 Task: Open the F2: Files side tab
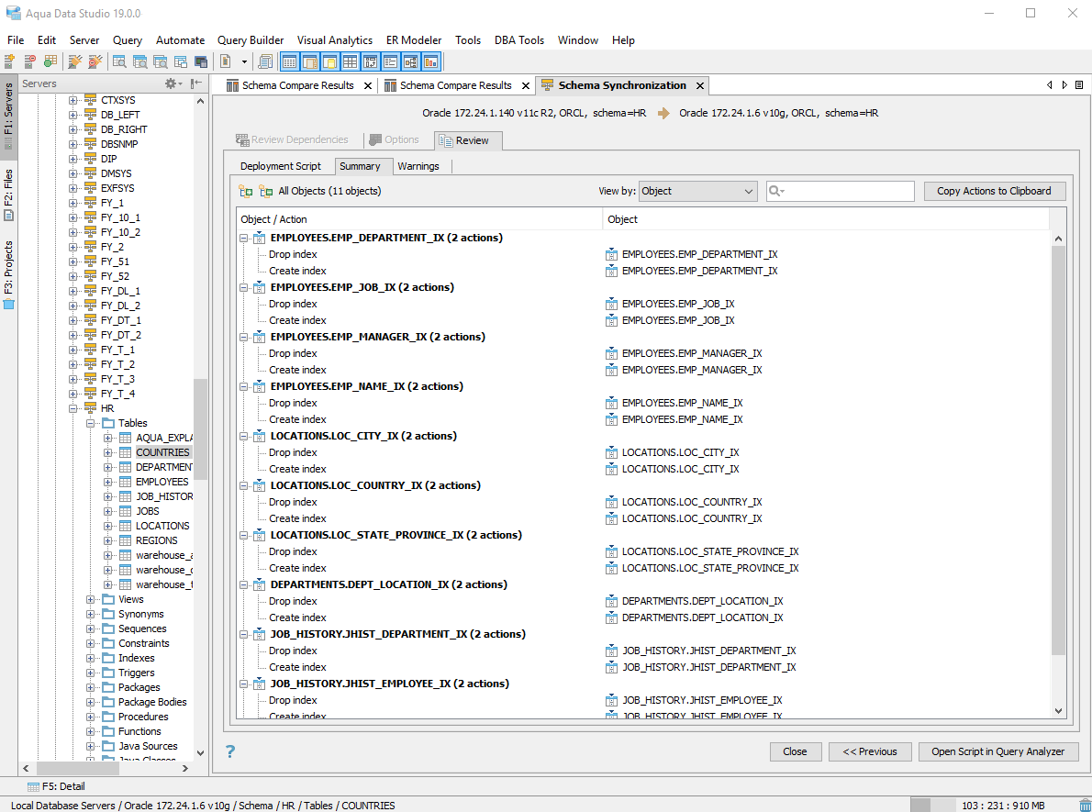[8, 195]
